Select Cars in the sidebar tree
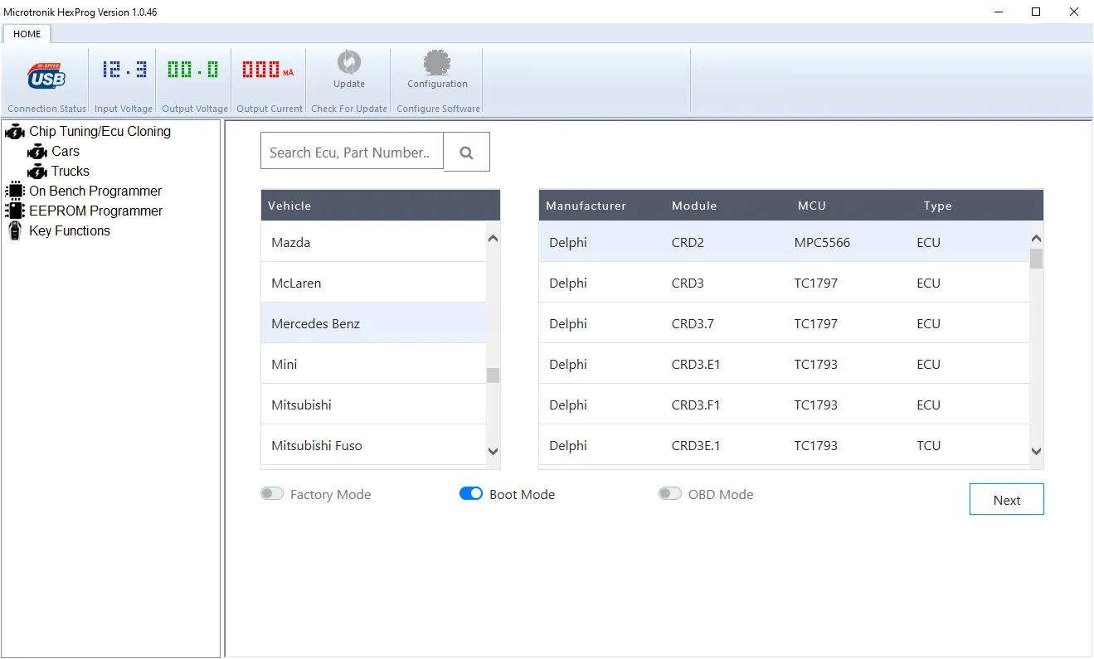This screenshot has height=659, width=1094. [66, 152]
